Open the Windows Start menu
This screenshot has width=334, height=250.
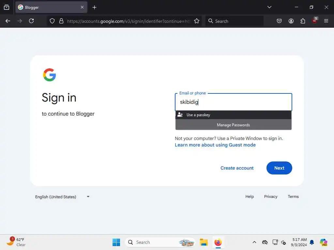116,242
